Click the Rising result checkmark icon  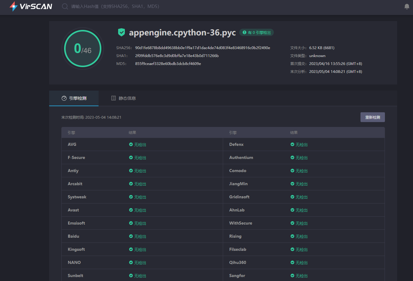click(x=292, y=236)
